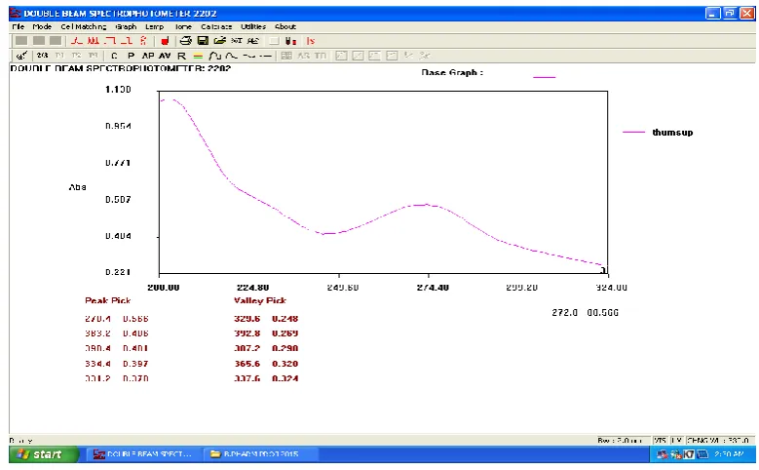The width and height of the screenshot is (759, 470).
Task: Click the grayed-out grid table icon
Action: click(x=286, y=56)
